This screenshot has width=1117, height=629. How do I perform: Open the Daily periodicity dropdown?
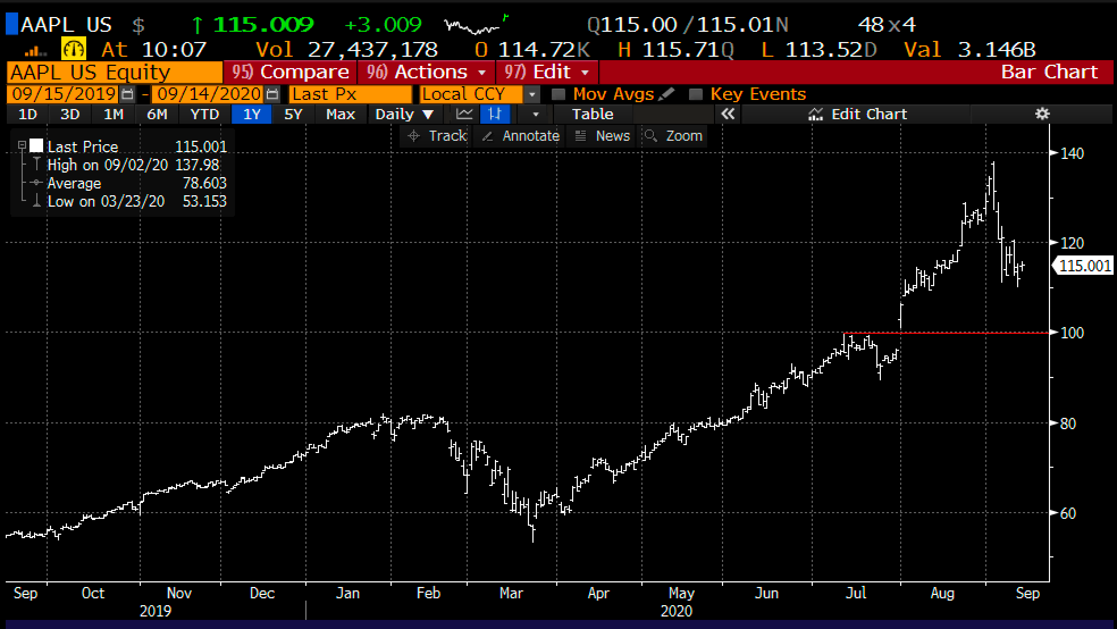pyautogui.click(x=404, y=114)
